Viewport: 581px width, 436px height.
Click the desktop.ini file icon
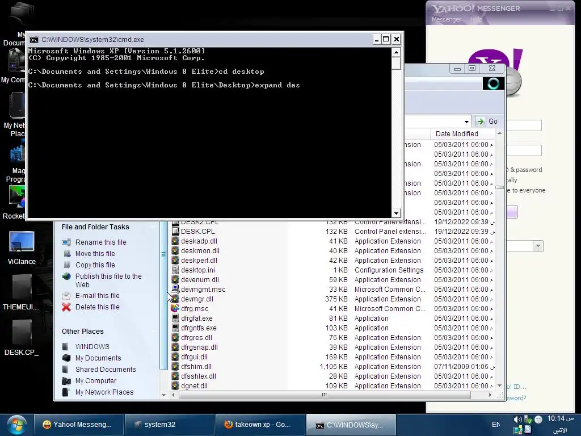pos(175,270)
